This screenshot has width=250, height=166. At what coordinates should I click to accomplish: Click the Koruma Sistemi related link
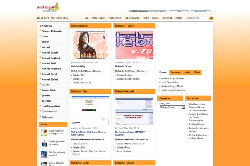pos(80,144)
